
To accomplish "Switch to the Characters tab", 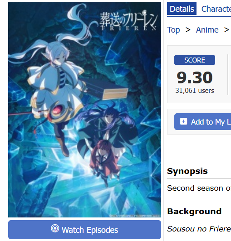I will point(216,9).
